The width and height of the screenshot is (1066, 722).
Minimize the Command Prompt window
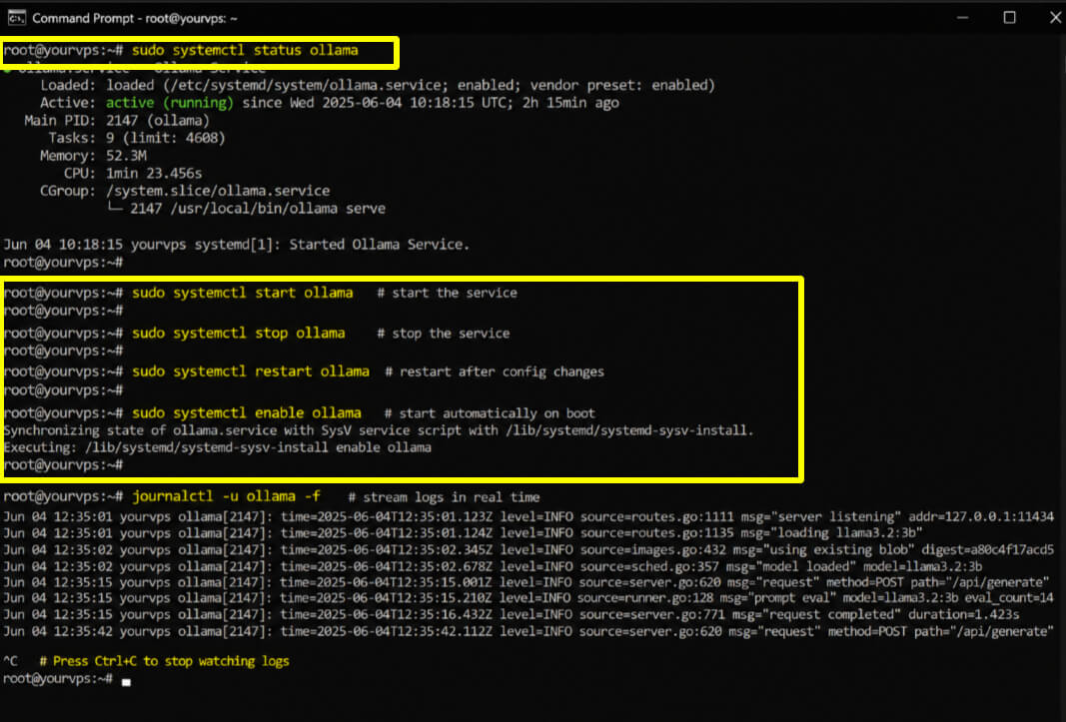pyautogui.click(x=962, y=18)
